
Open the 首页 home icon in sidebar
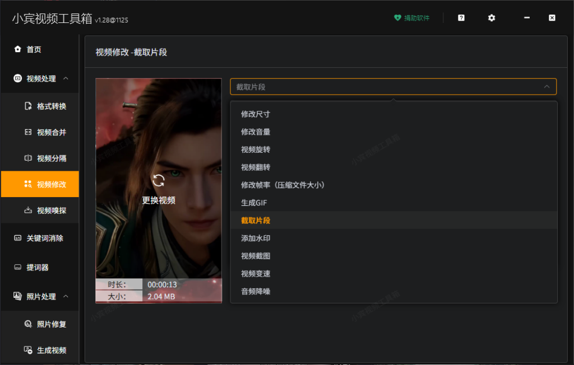pos(18,49)
